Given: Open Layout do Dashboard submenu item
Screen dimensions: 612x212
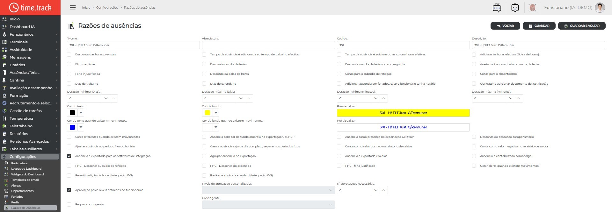Looking at the screenshot, I should tap(26, 169).
